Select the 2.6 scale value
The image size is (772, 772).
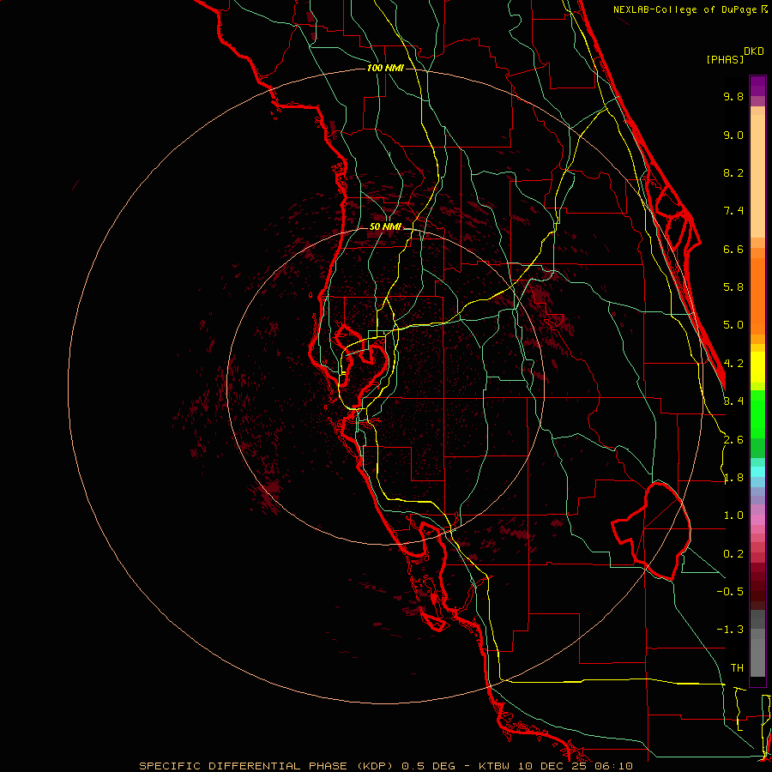click(733, 440)
